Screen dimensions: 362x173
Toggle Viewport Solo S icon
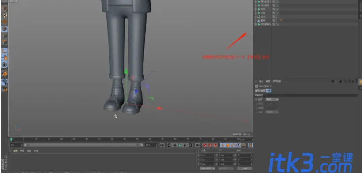[x=4, y=64]
